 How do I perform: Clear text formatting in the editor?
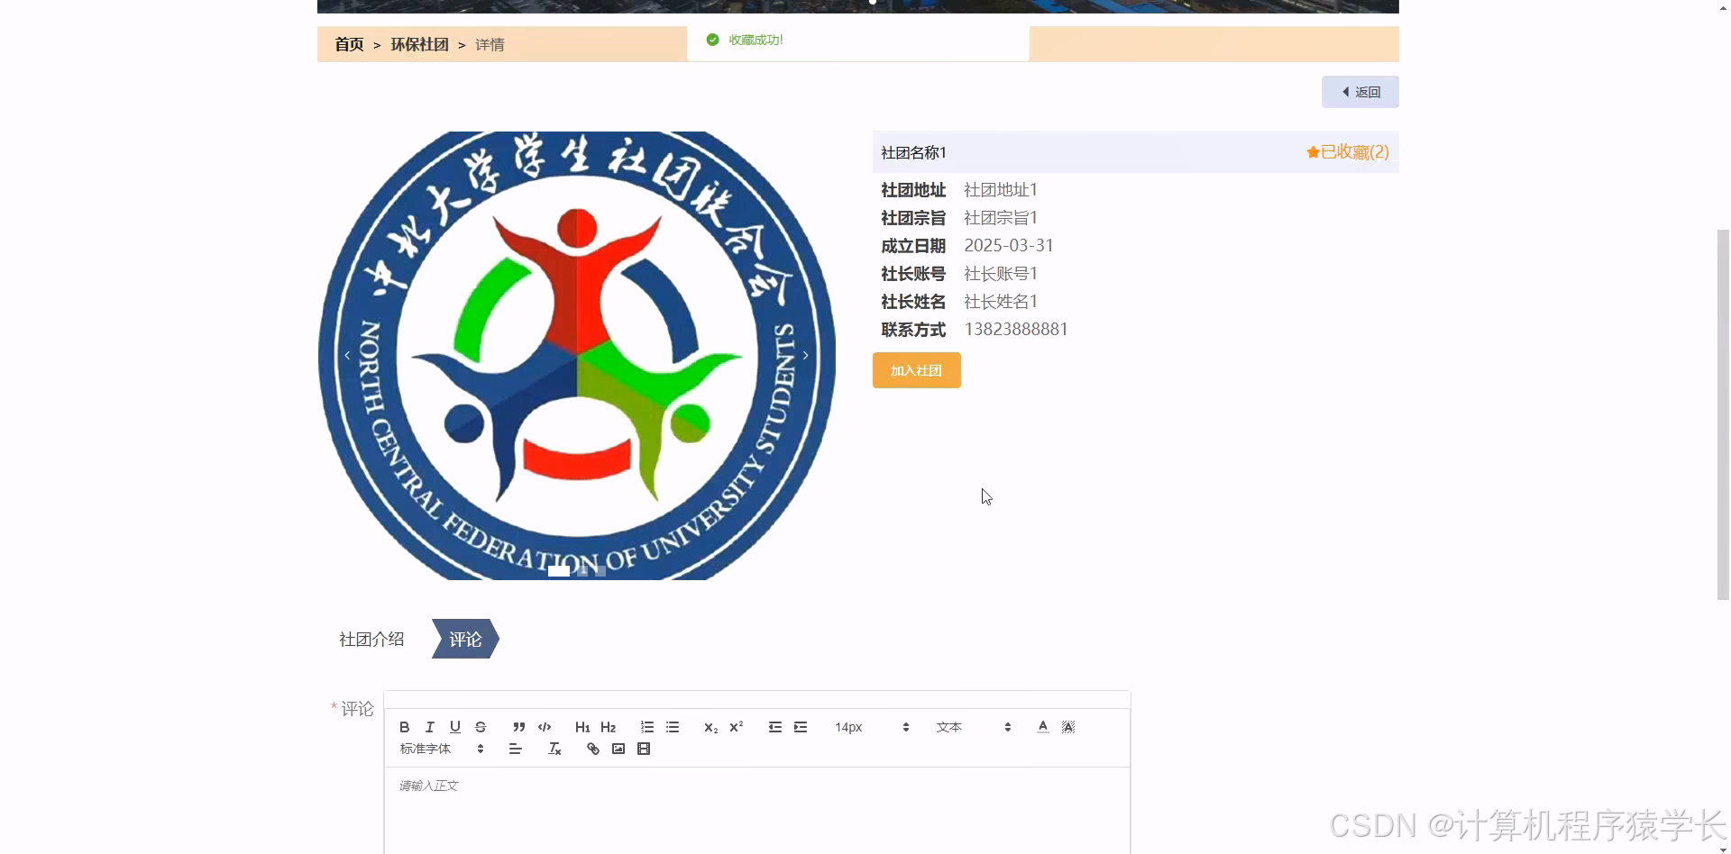[x=554, y=749]
